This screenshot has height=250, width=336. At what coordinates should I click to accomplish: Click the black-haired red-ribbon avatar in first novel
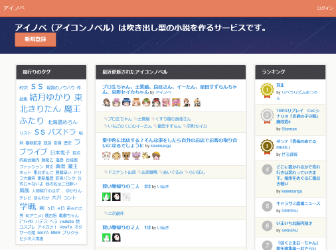point(156,102)
